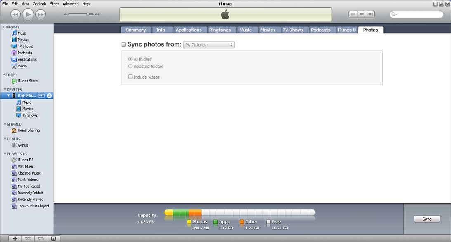Check the Include videos checkbox
451x242 pixels.
point(130,77)
